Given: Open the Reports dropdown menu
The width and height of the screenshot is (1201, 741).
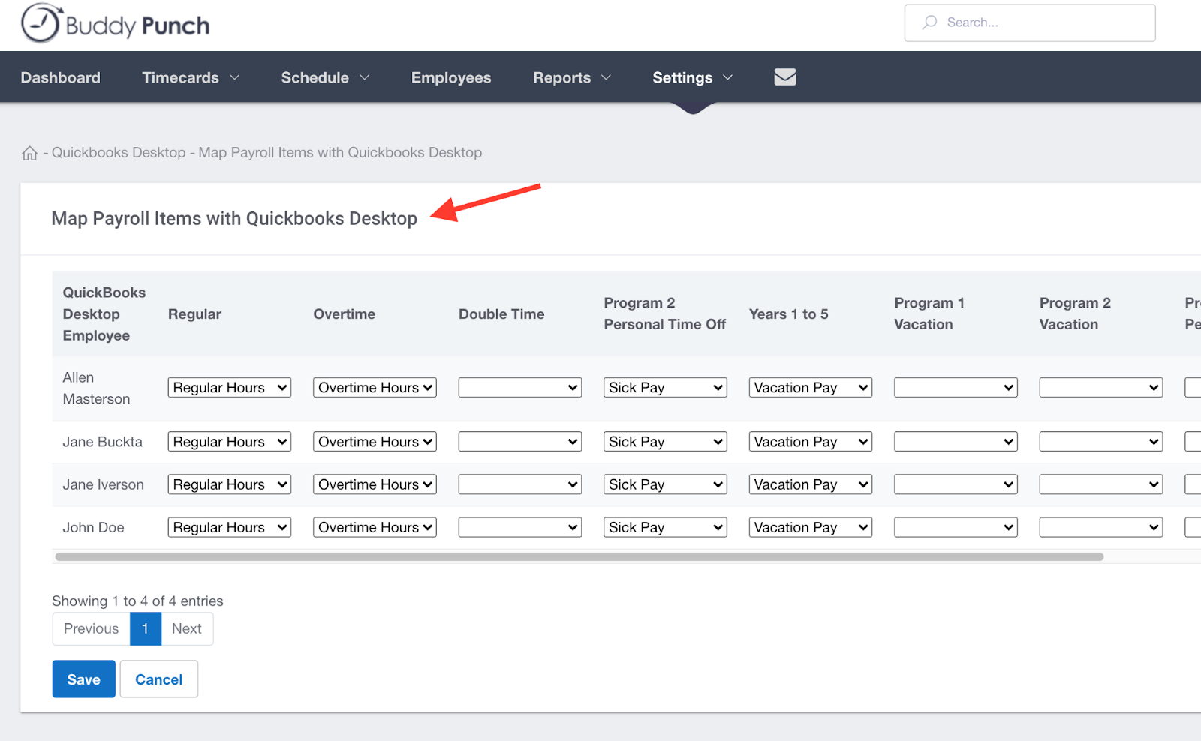Looking at the screenshot, I should pyautogui.click(x=572, y=77).
